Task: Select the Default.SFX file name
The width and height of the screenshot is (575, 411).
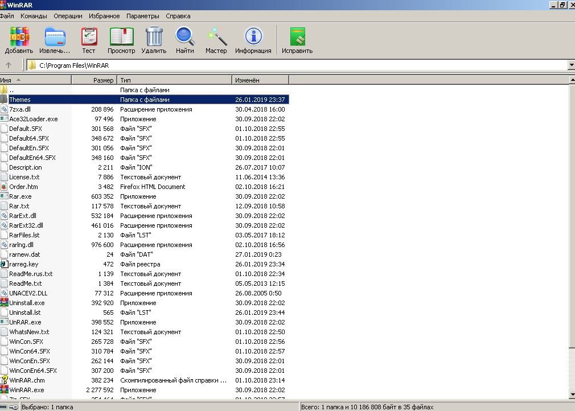Action: (26, 129)
